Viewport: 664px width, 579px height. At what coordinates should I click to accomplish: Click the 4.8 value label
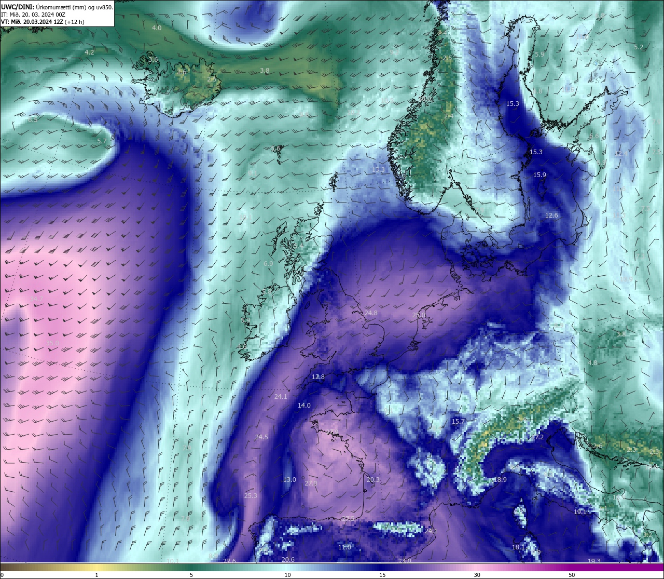[x=592, y=363]
